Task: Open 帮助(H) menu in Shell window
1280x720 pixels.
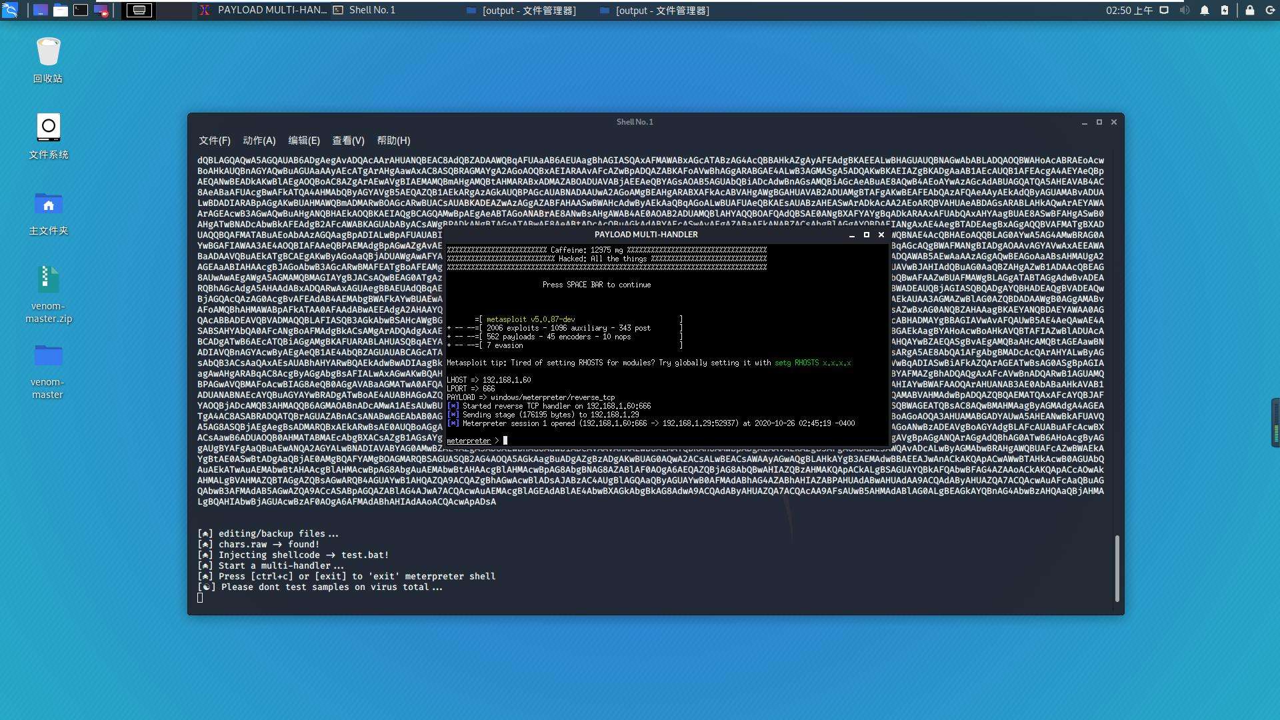Action: click(393, 141)
